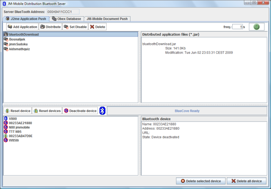Select the J2me Application Push tab
The height and width of the screenshot is (189, 271).
coord(26,19)
